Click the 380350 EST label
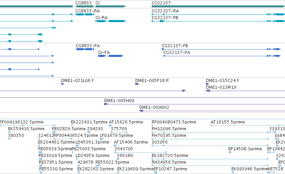The width and height of the screenshot is (285, 174). click(16, 136)
